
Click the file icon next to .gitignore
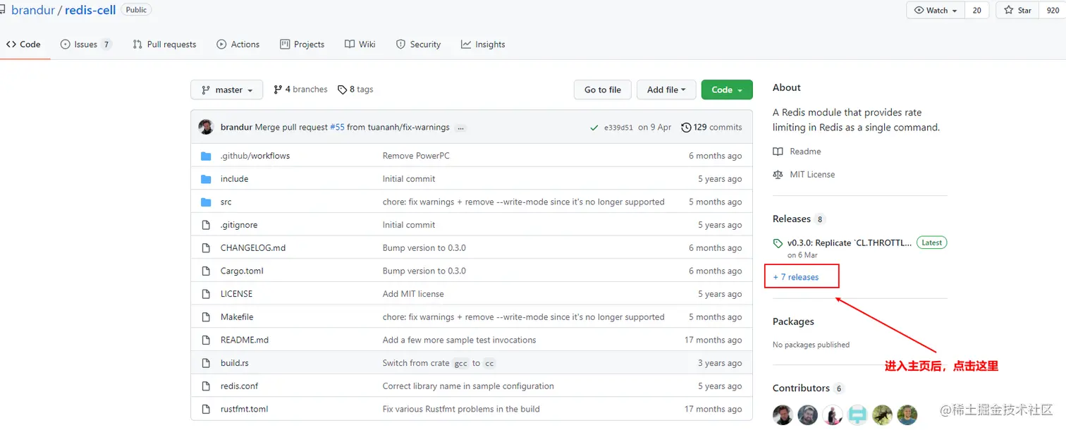pos(206,225)
